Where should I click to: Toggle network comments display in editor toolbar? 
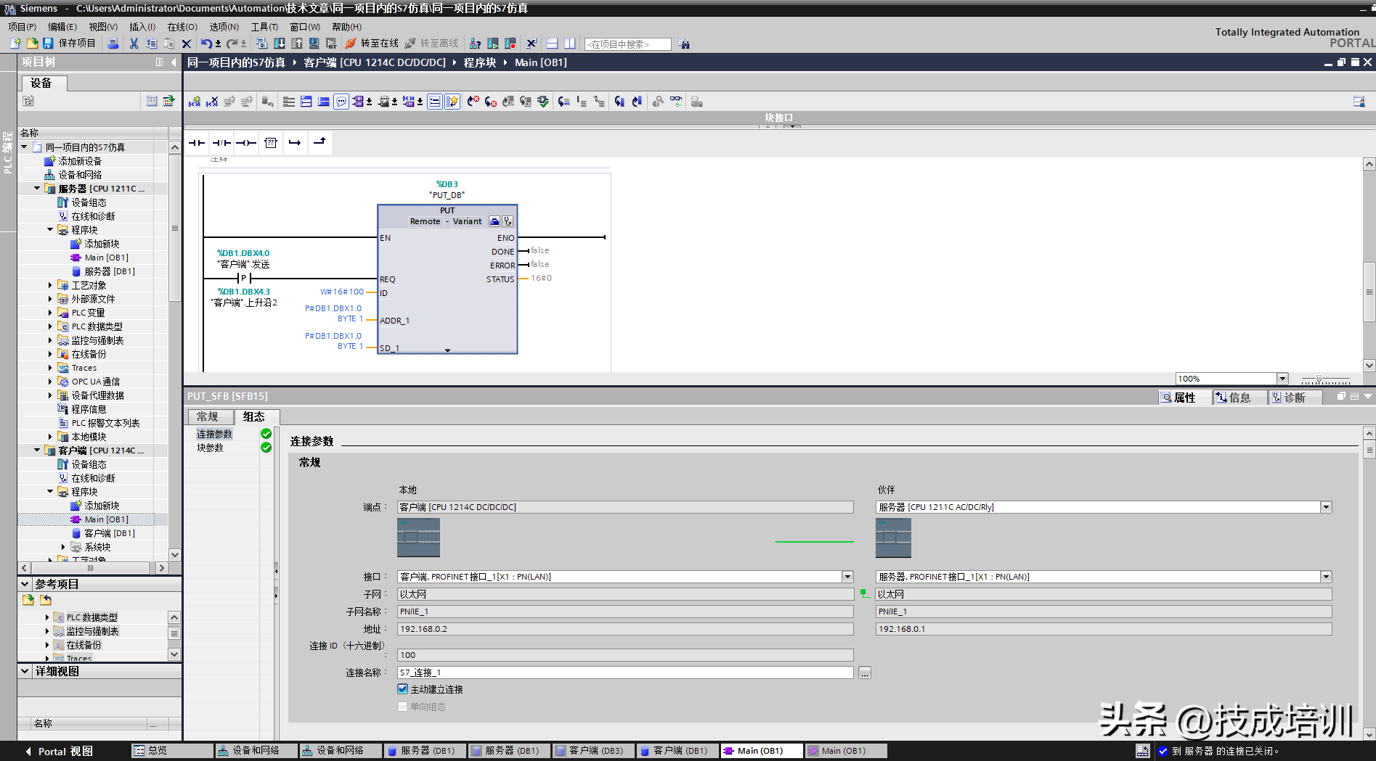point(341,102)
